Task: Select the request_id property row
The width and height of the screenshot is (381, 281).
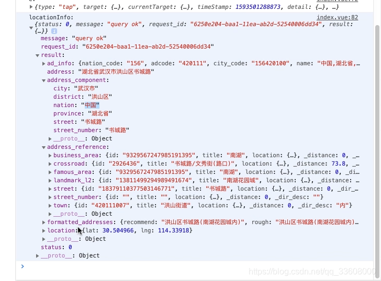Action: [127, 46]
